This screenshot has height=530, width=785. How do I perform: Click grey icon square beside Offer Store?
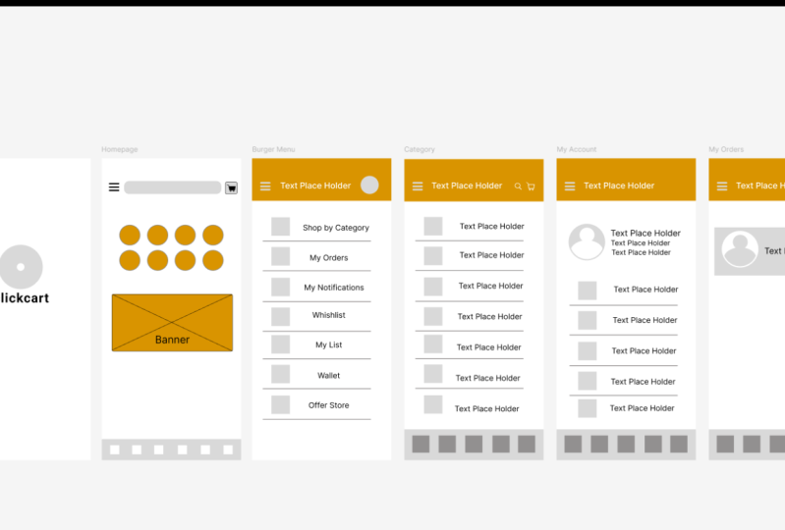coord(280,404)
